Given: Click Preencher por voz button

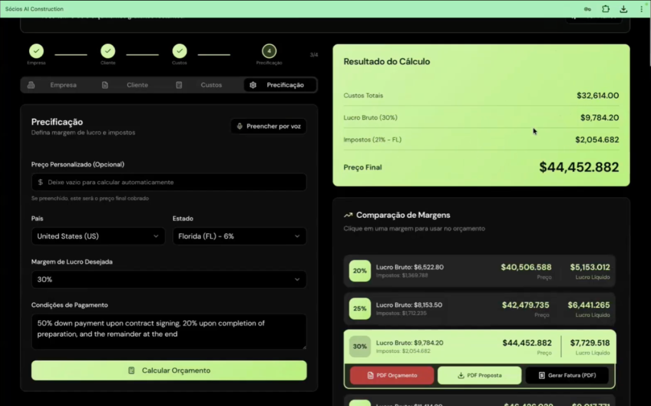Looking at the screenshot, I should click(269, 126).
